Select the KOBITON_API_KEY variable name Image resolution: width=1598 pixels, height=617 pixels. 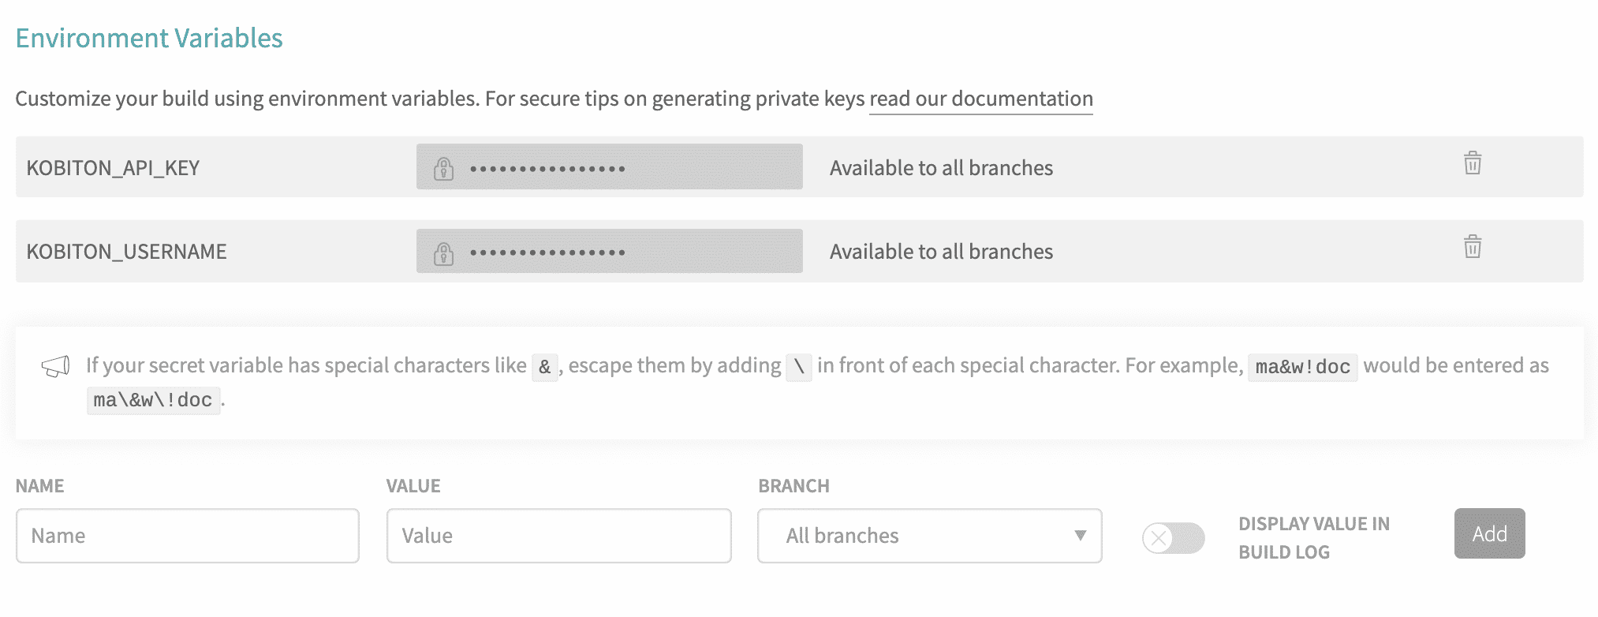(113, 168)
